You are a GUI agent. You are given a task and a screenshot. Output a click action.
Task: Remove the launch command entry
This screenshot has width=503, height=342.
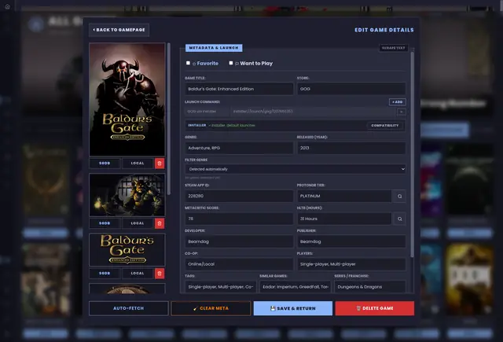coord(401,112)
